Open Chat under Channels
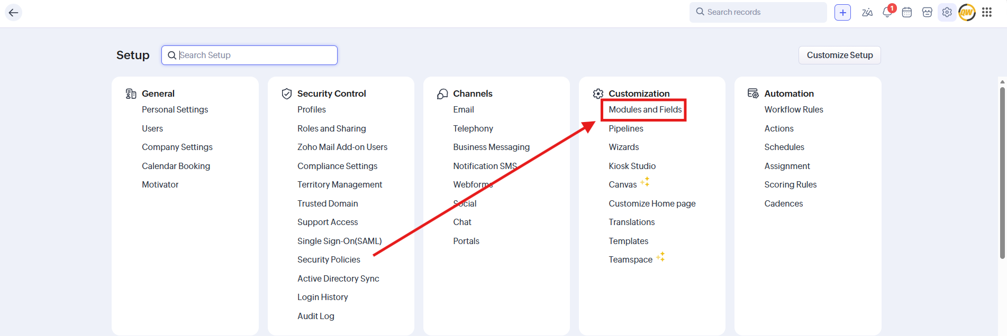 pos(462,222)
